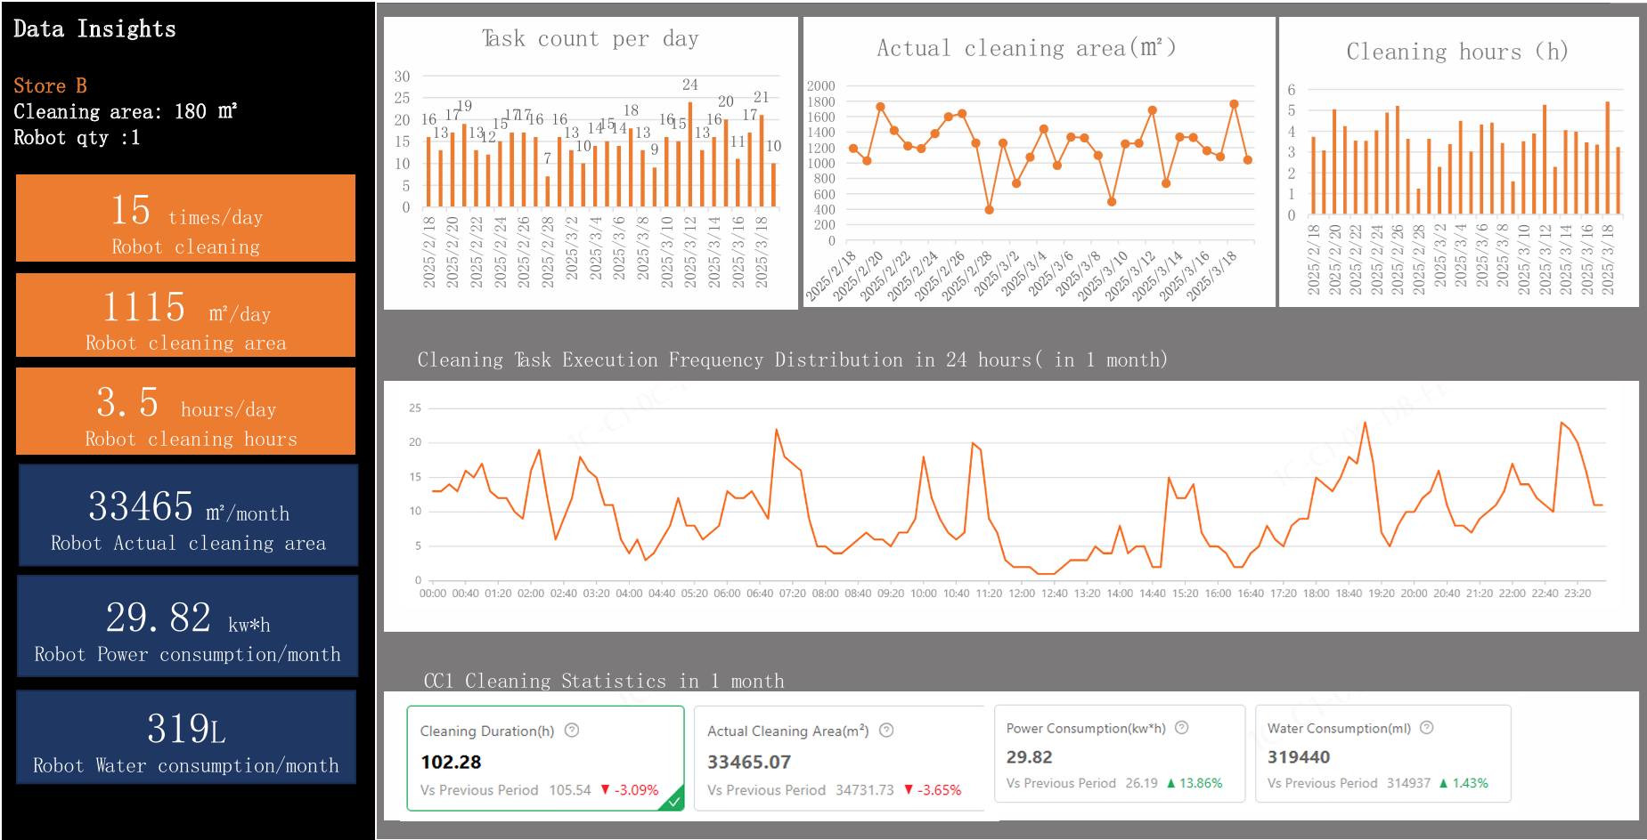1647x840 pixels.
Task: Open help tooltip for Water Consumption(ml)
Action: click(1426, 728)
